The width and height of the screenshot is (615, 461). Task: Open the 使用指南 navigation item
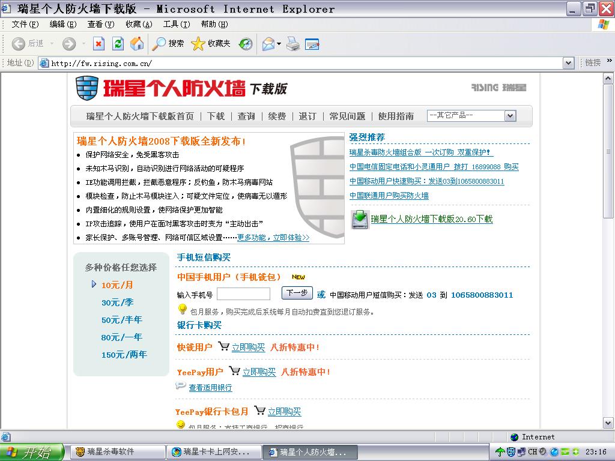[x=396, y=116]
